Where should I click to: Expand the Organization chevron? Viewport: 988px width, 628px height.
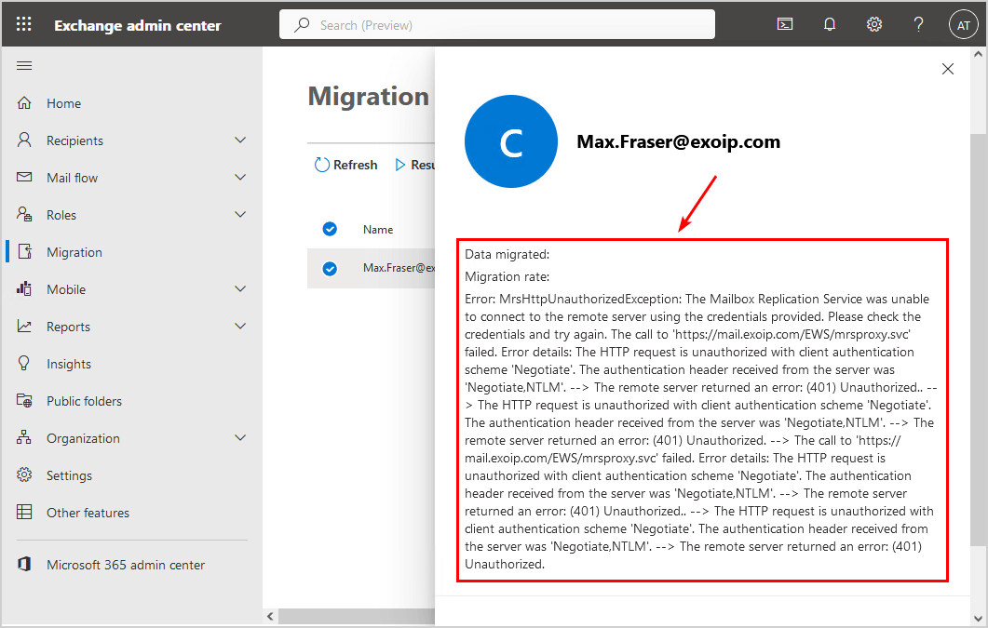(240, 436)
